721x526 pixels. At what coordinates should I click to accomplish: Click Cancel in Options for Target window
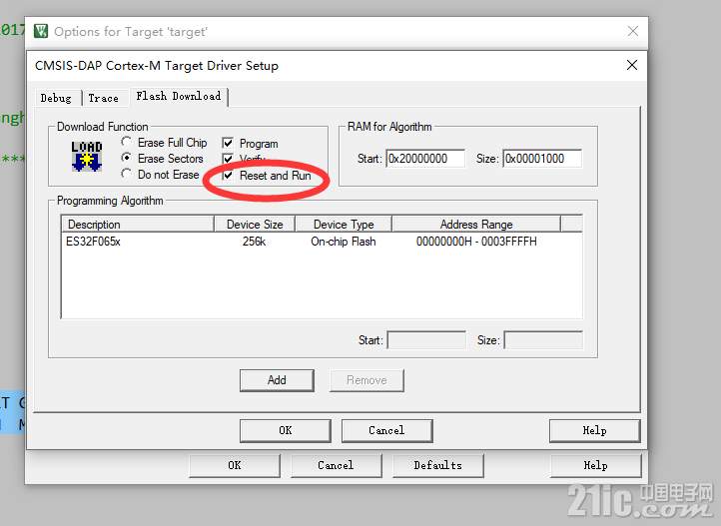[x=337, y=465]
